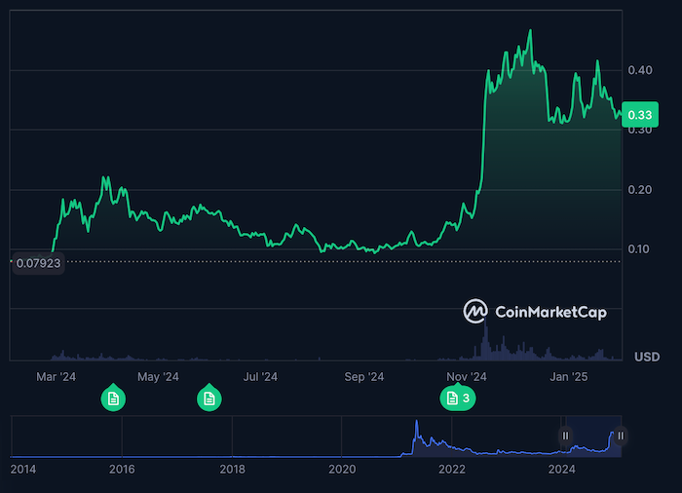Click the 2014 label in the navigator timeline
This screenshot has width=682, height=493.
pos(23,470)
